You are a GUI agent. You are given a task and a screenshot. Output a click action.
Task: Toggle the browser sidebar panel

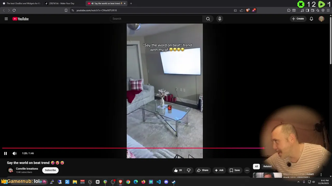pyautogui.click(x=307, y=10)
